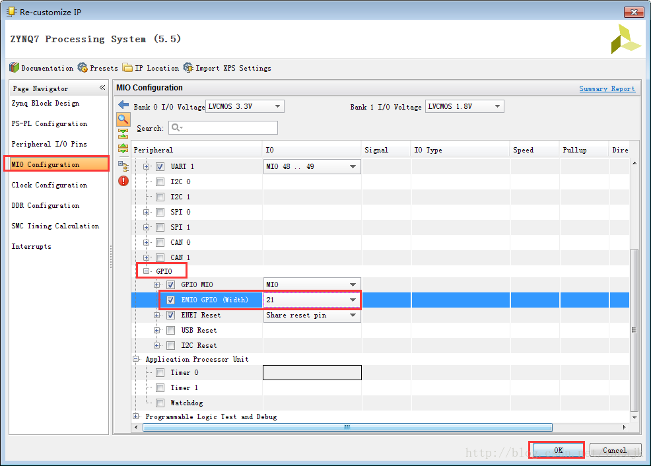Open the Documentation toolbar item
Screen dimensions: 651x466
click(x=41, y=67)
